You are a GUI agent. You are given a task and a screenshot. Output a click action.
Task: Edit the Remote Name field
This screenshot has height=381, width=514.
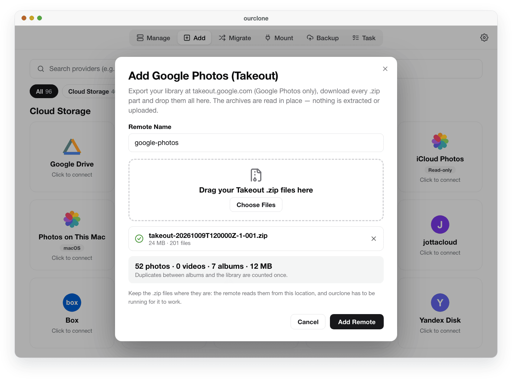click(x=256, y=143)
